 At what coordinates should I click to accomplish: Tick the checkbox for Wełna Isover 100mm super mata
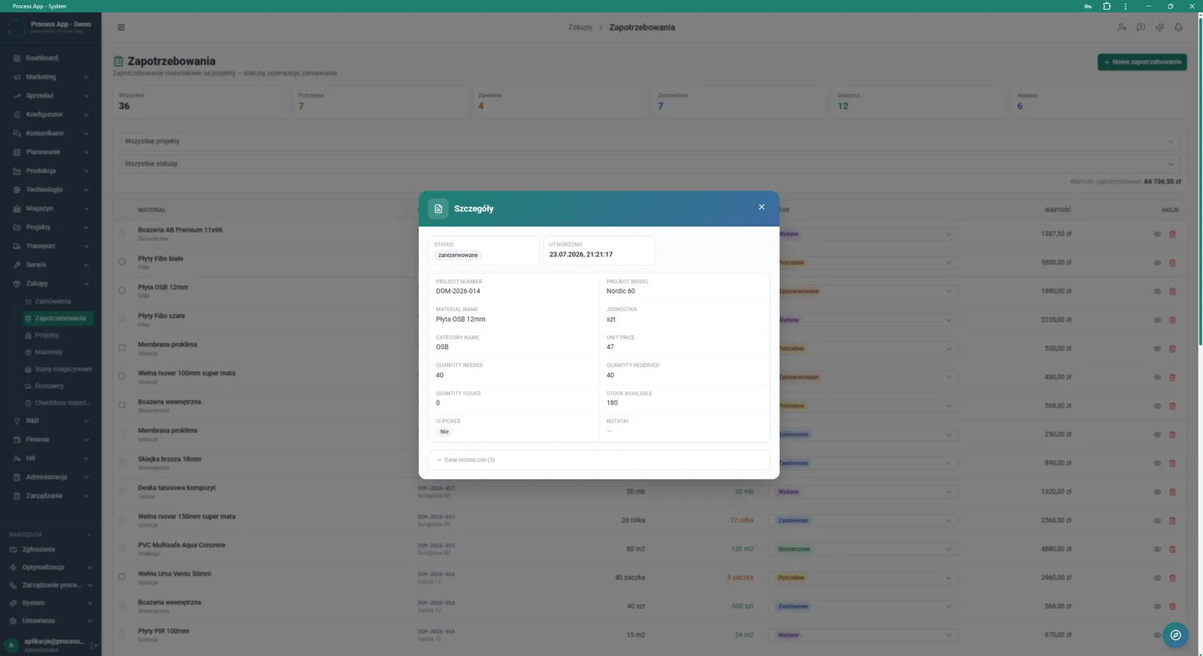(122, 376)
